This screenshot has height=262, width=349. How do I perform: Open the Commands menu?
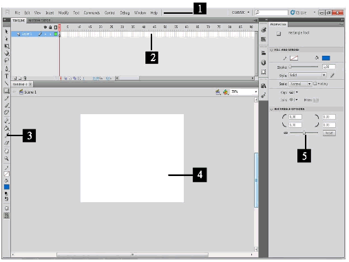[x=92, y=13]
